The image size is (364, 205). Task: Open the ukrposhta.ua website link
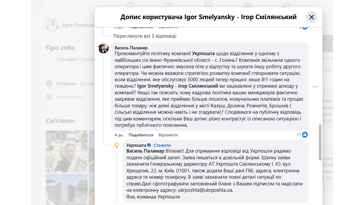pos(70,97)
